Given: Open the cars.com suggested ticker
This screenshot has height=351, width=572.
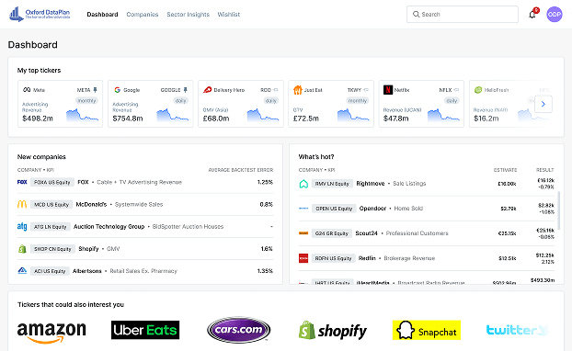Looking at the screenshot, I should click(238, 330).
